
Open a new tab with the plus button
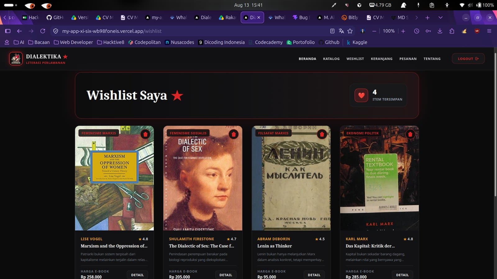coord(427,18)
